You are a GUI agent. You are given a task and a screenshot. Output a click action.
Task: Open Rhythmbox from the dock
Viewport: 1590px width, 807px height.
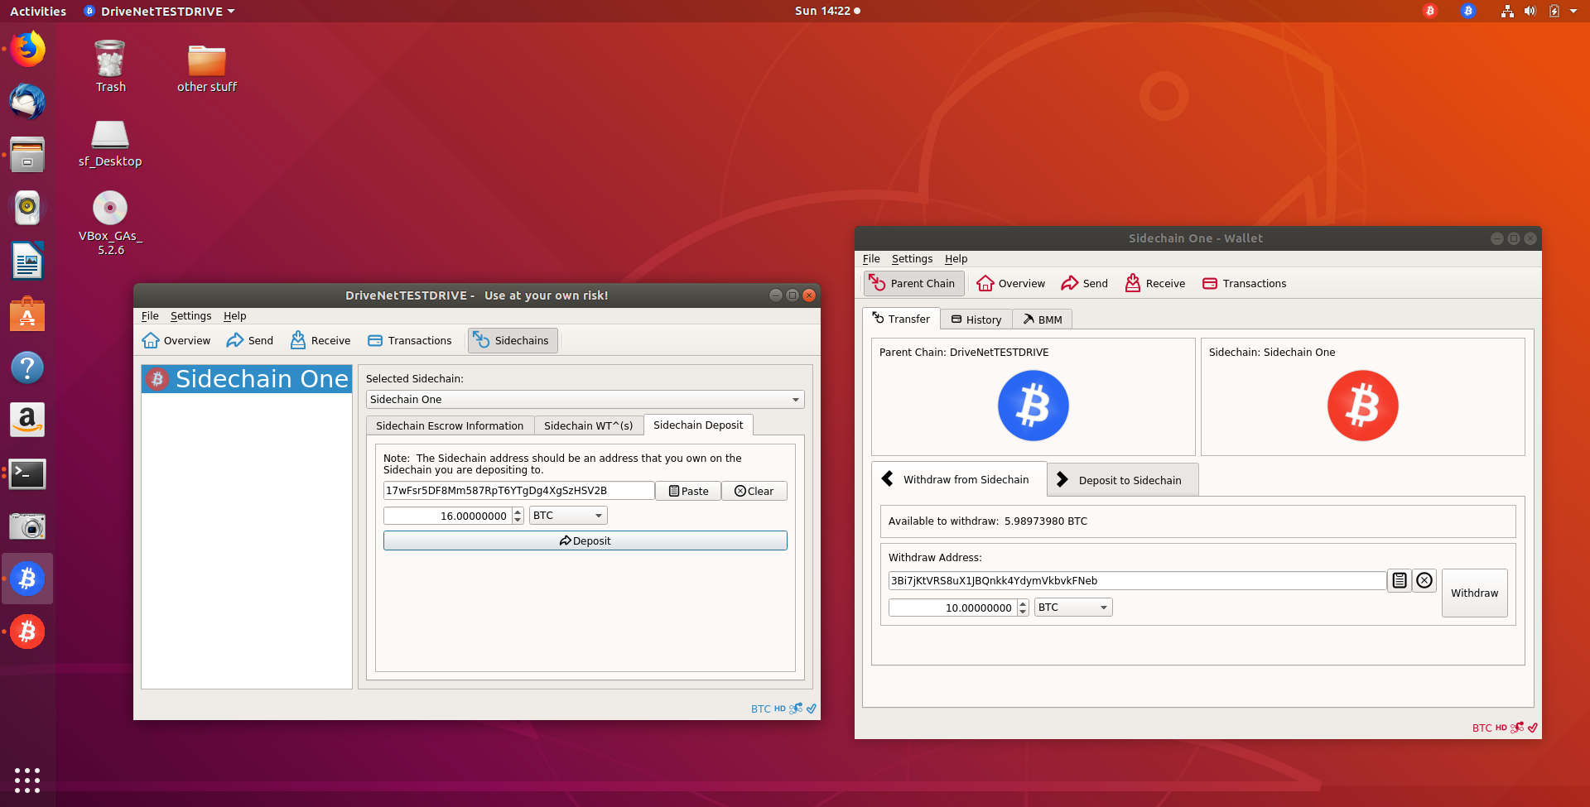pyautogui.click(x=27, y=208)
